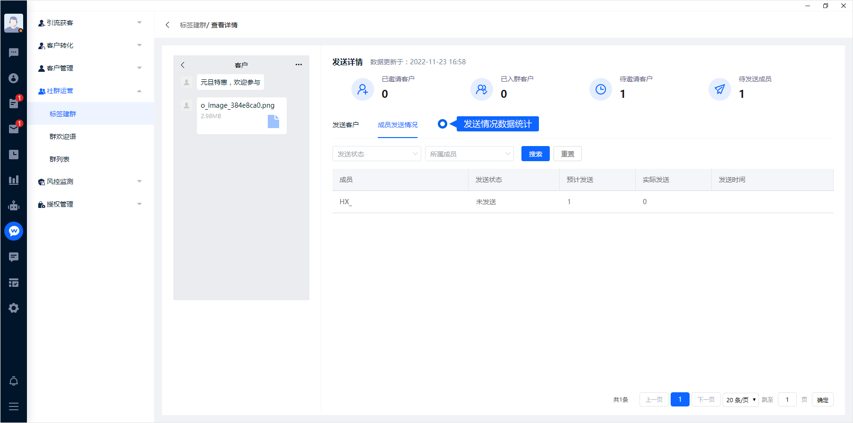Expand the 客户转化 menu
Viewport: 853px width, 423px height.
click(x=90, y=45)
